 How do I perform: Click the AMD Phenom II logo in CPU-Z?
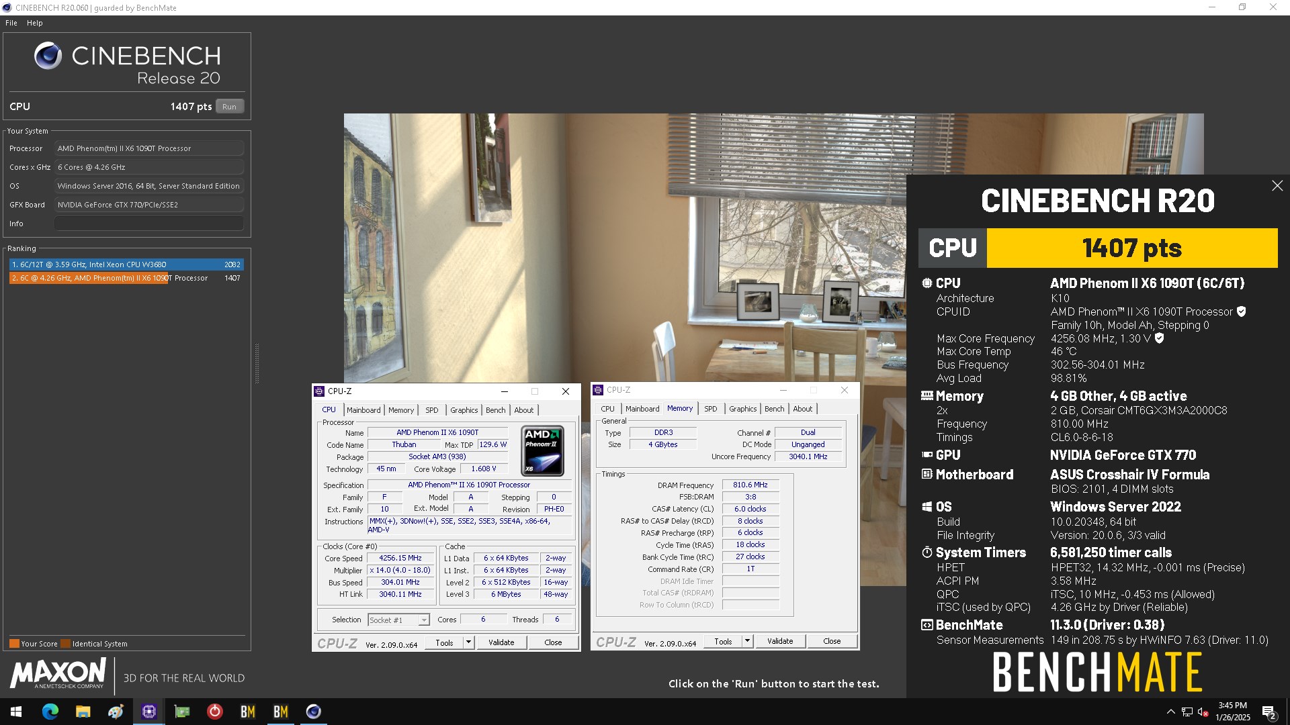pyautogui.click(x=542, y=451)
